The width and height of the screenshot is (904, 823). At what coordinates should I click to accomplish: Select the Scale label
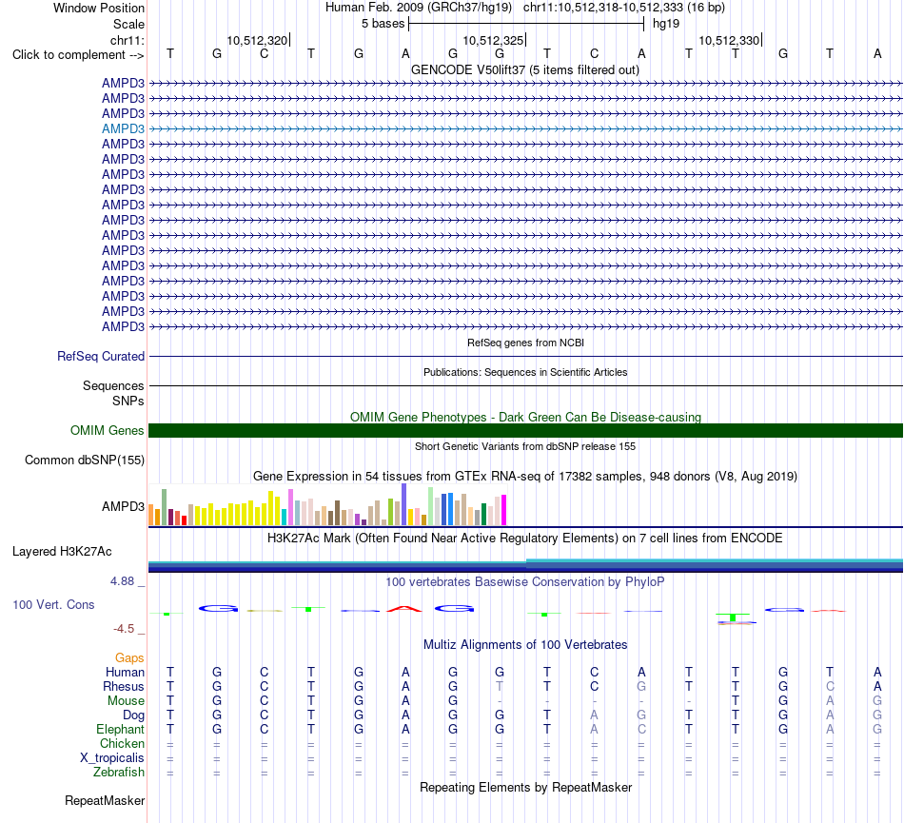click(128, 24)
